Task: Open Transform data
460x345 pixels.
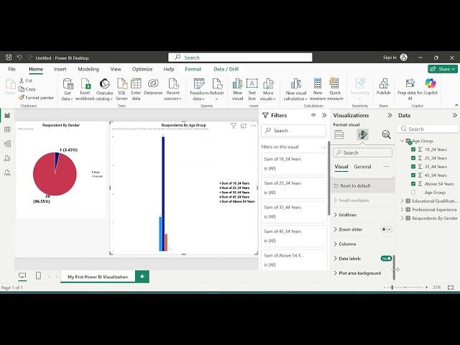Action: (199, 89)
